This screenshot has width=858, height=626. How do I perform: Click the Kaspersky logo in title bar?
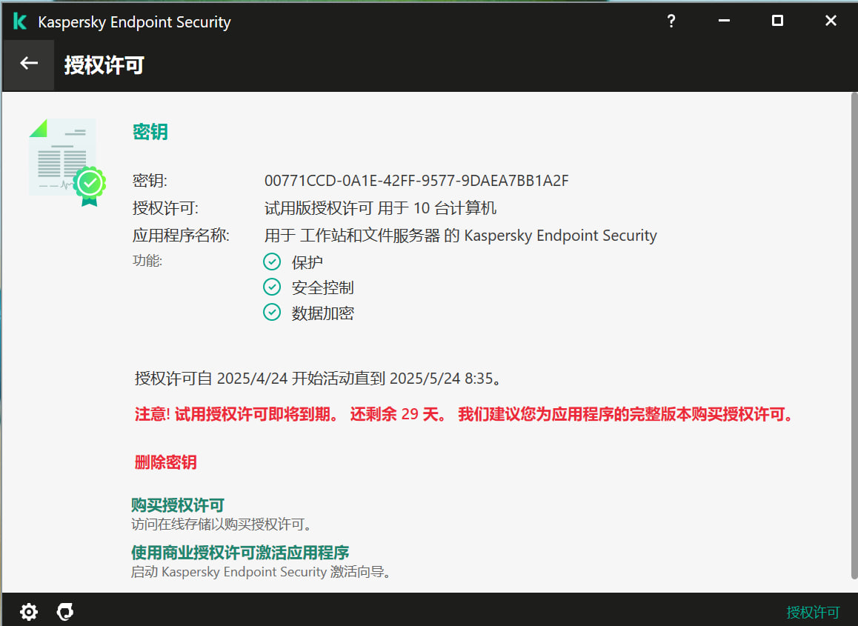(x=20, y=22)
